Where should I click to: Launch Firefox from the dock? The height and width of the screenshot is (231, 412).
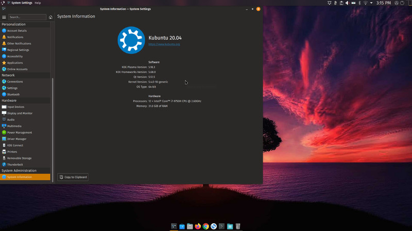[198, 226]
